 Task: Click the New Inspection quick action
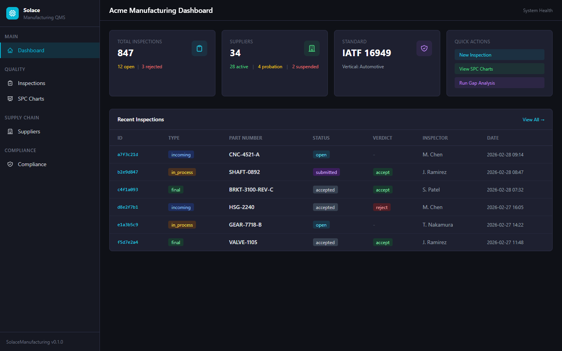(x=499, y=55)
